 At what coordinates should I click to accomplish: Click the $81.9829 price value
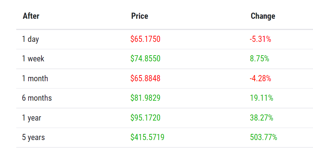[x=145, y=98]
